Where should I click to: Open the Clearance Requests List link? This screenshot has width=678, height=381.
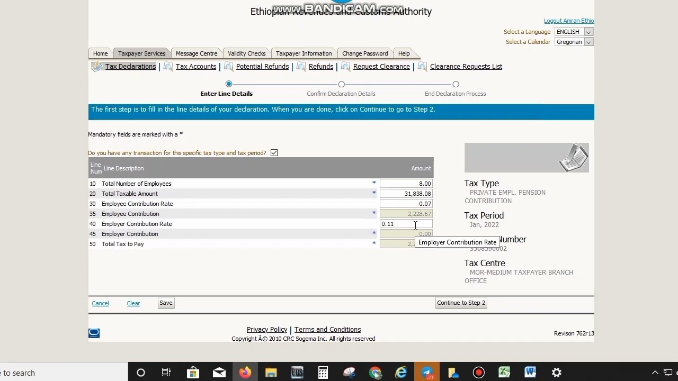tap(466, 67)
